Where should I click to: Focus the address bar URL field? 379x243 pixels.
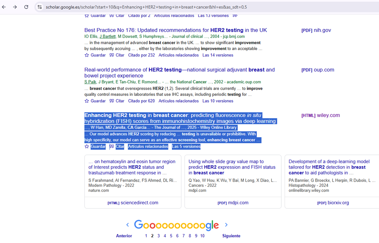[x=146, y=7]
